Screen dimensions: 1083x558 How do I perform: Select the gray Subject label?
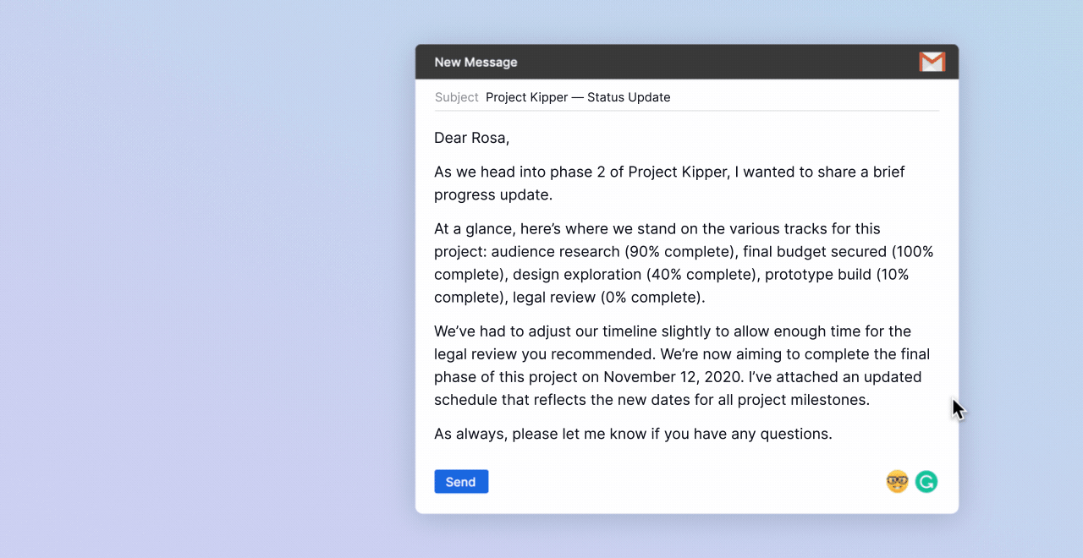(x=456, y=97)
